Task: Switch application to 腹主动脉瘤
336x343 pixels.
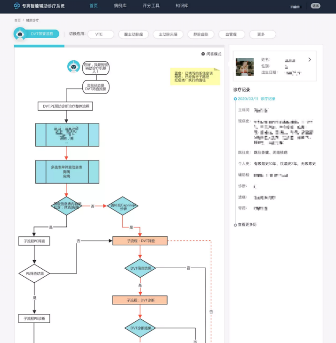Action: tap(133, 34)
